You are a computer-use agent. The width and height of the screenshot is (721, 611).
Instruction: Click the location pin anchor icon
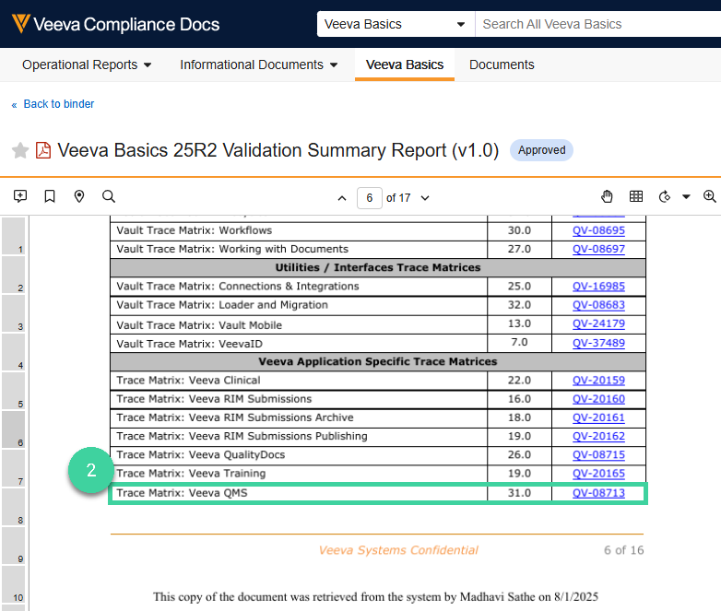click(79, 196)
